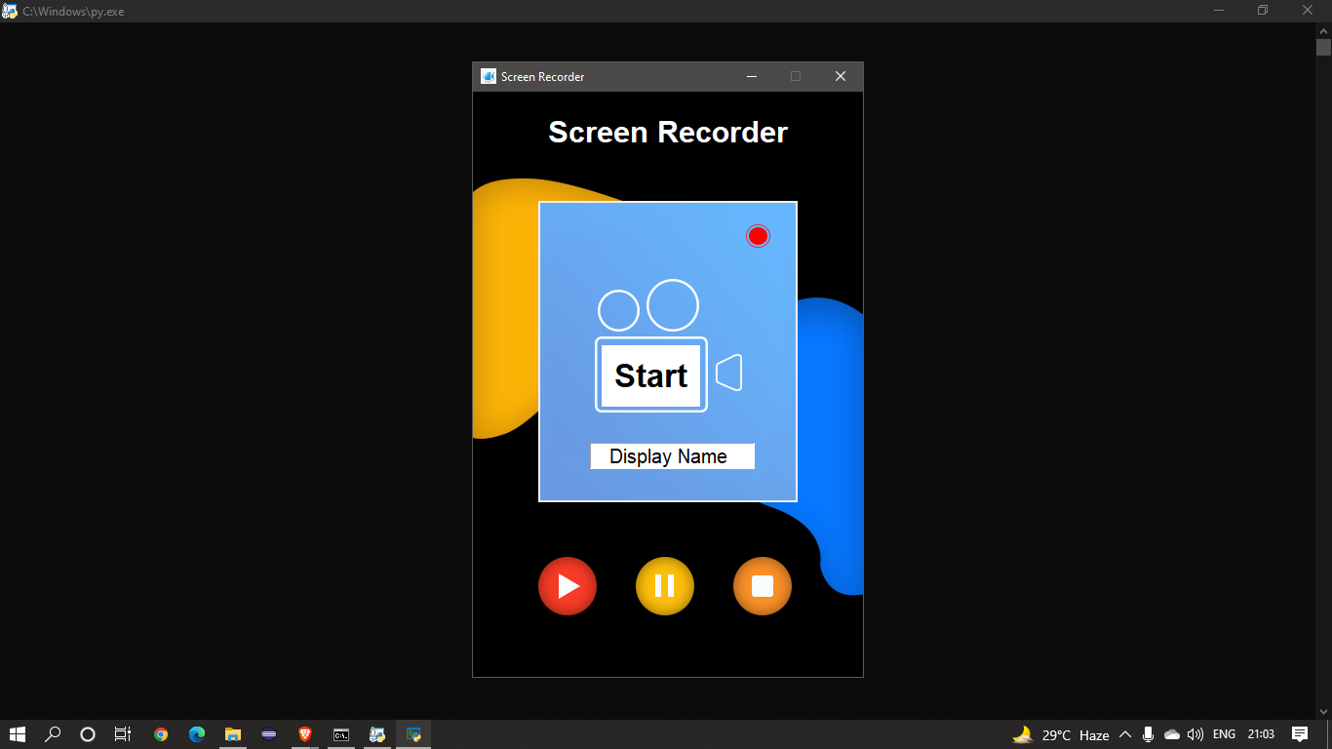Click the py.exe title bar icon
The width and height of the screenshot is (1332, 749).
click(x=10, y=11)
